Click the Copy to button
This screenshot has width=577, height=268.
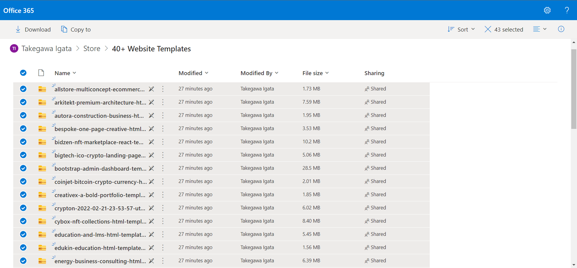pos(76,29)
